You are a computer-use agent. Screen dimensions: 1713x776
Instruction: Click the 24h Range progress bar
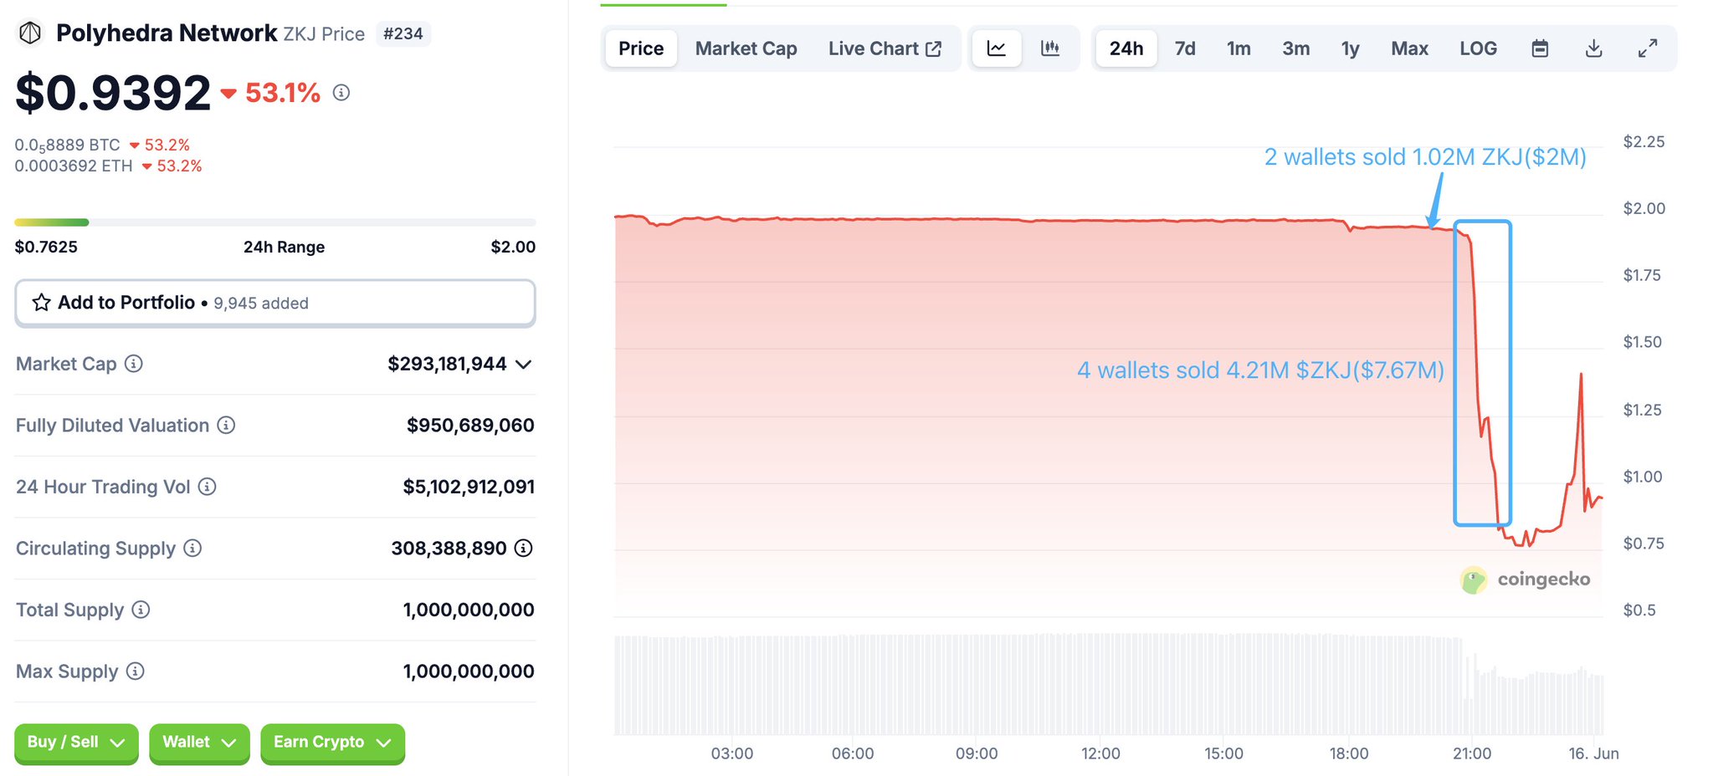[x=275, y=222]
